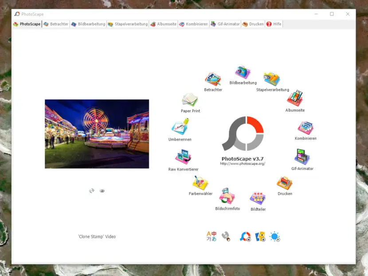Open the Albumseite icon in circle
The height and width of the screenshot is (276, 368).
[x=295, y=98]
